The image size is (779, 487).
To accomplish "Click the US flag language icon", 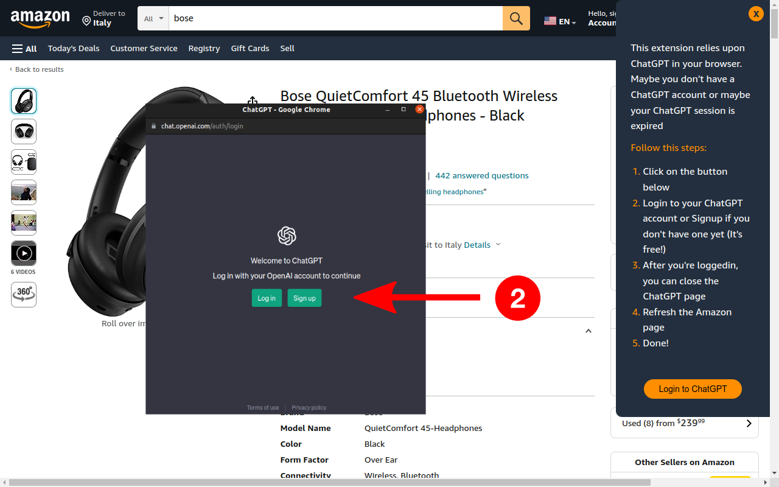I will point(550,21).
